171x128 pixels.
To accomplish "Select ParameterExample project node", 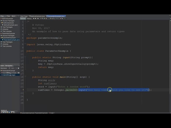I will (x=8, y=34).
